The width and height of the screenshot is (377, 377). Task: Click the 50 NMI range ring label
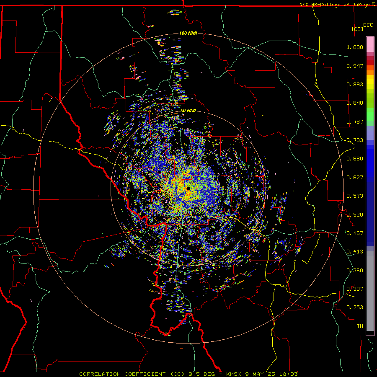[188, 111]
